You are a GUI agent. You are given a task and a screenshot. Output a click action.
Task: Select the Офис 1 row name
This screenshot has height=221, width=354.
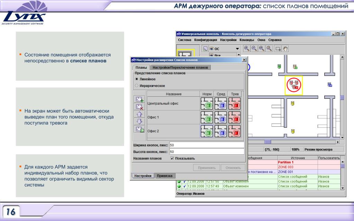tap(153, 117)
